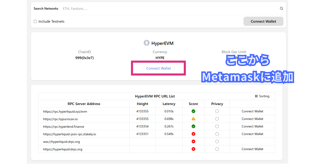Click warning score icon for rpc.hypurrscan.io

(193, 119)
